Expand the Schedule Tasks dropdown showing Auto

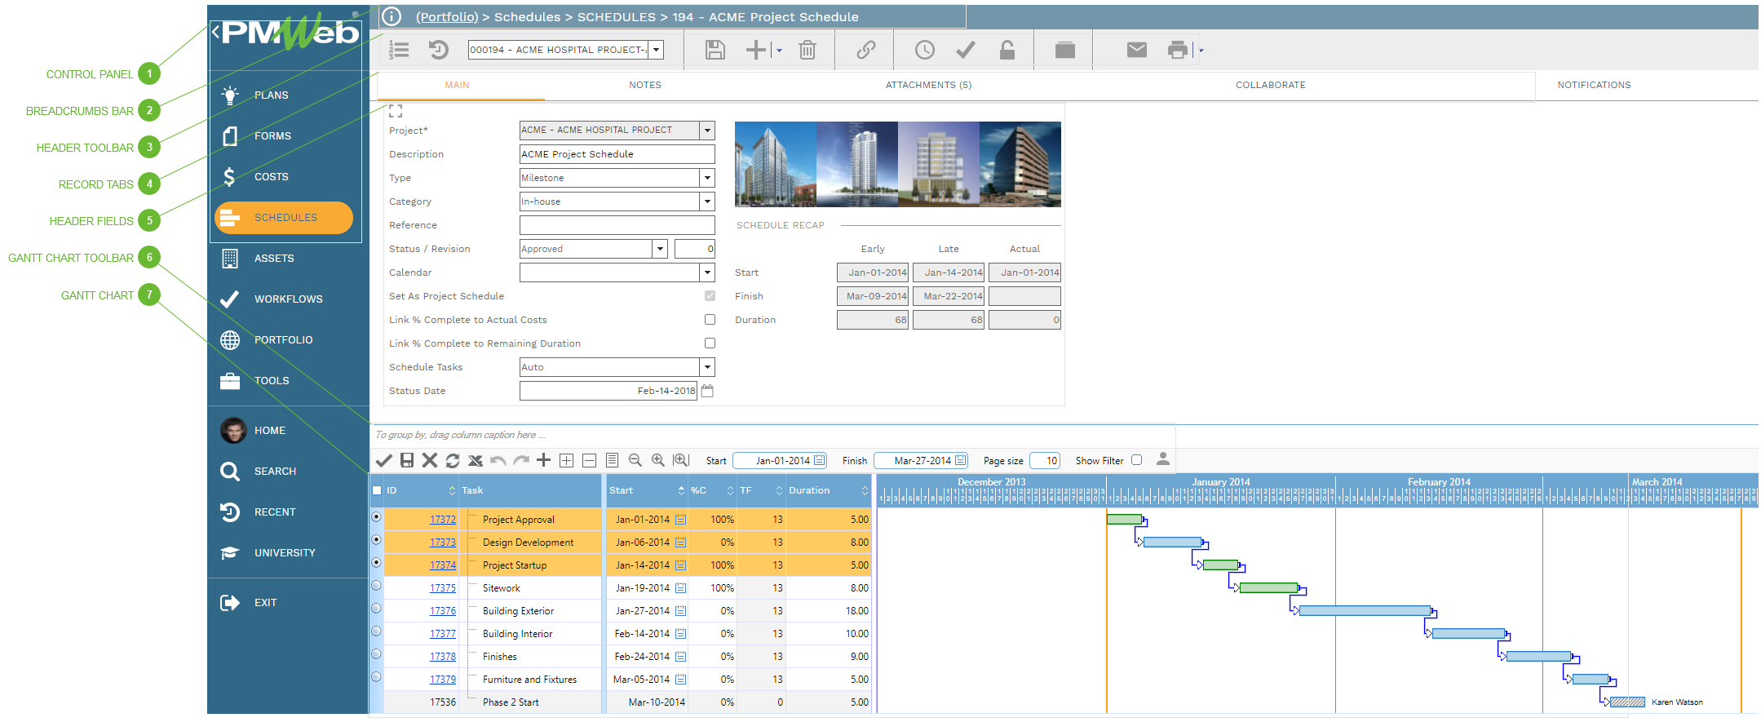click(707, 367)
